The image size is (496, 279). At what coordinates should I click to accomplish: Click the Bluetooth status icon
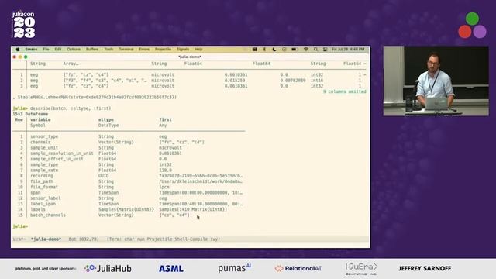tap(265, 50)
